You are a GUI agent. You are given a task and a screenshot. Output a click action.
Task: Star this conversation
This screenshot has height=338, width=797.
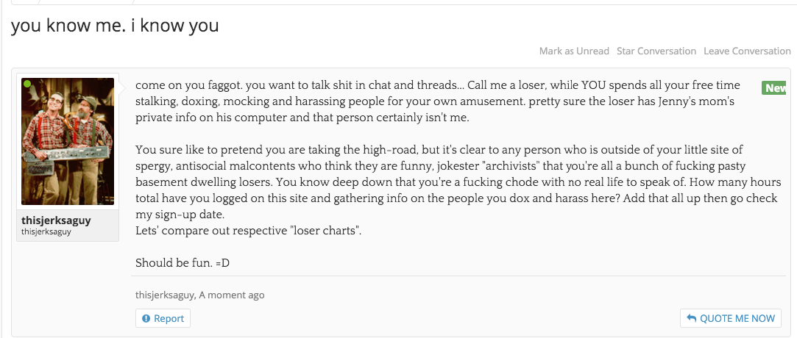[x=656, y=51]
